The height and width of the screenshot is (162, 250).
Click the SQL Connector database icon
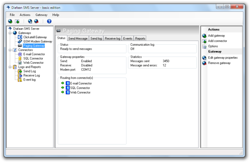click(x=20, y=58)
